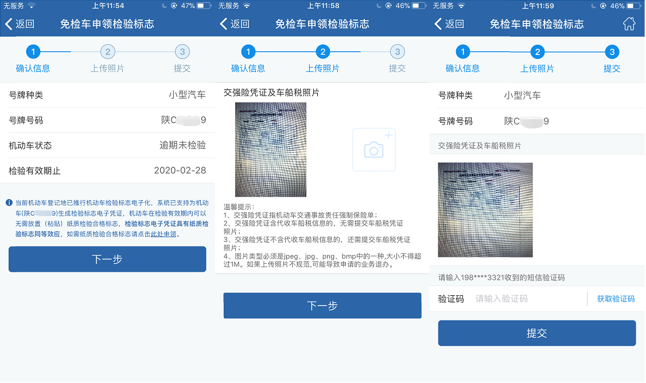Open the home icon in third screen

629,24
